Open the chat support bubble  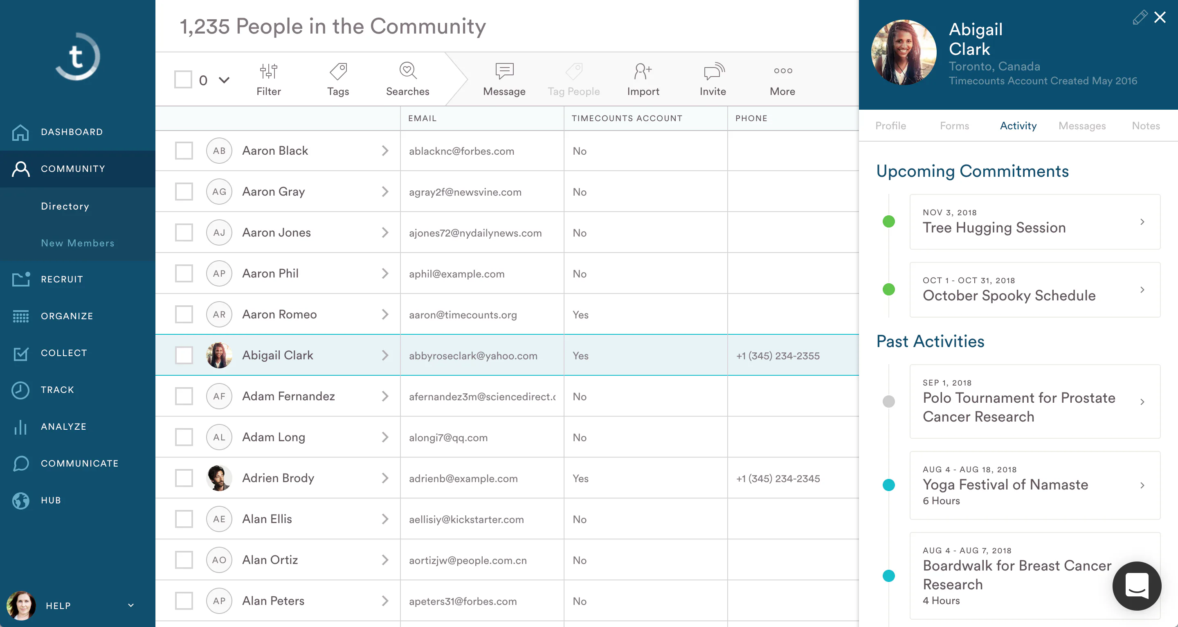[x=1136, y=585]
